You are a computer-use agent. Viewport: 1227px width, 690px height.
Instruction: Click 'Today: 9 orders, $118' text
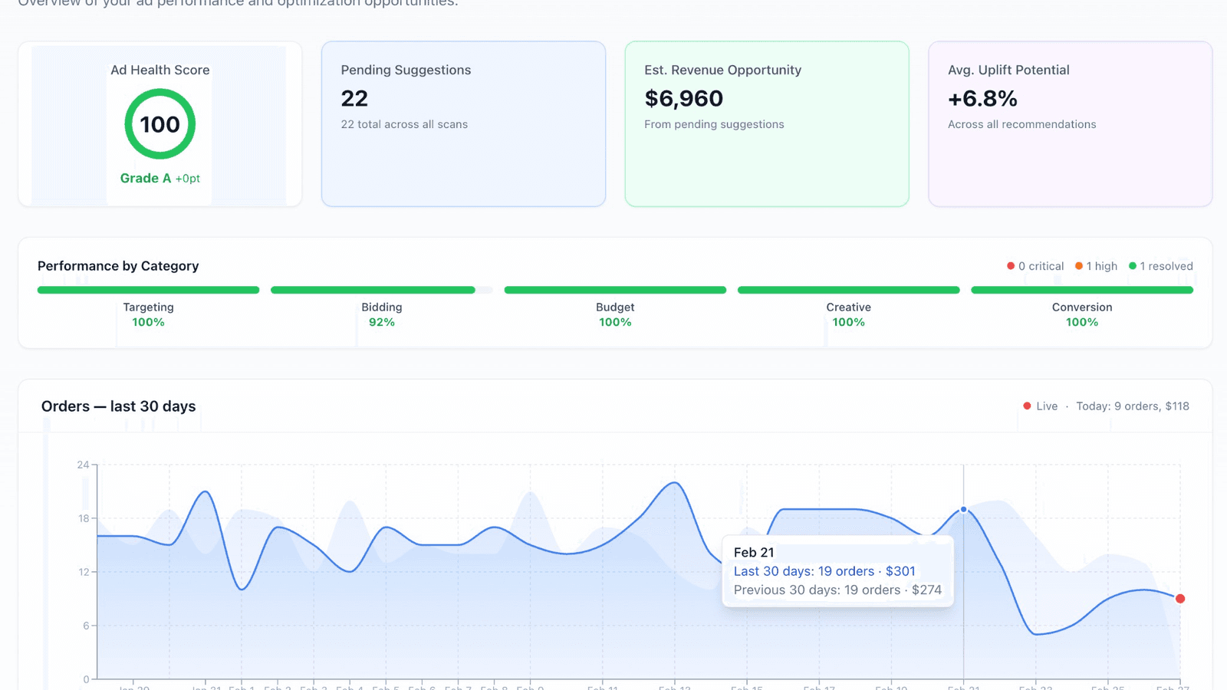[1133, 406]
